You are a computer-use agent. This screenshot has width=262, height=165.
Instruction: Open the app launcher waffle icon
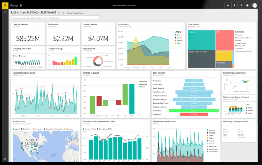point(5,5)
